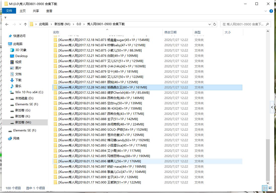Open 视频 videos folder in sidebar

[16, 62]
